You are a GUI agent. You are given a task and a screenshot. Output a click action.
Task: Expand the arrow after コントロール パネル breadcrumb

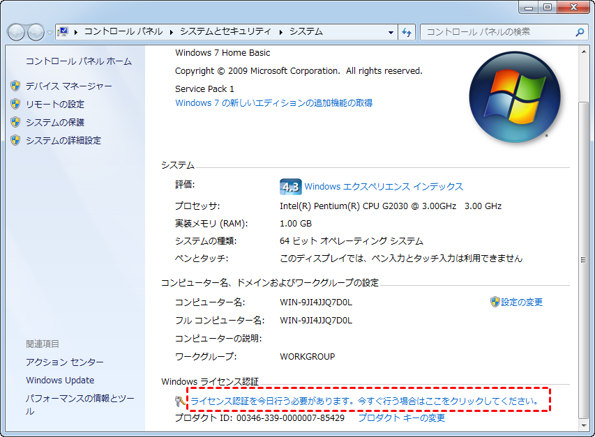pos(172,32)
